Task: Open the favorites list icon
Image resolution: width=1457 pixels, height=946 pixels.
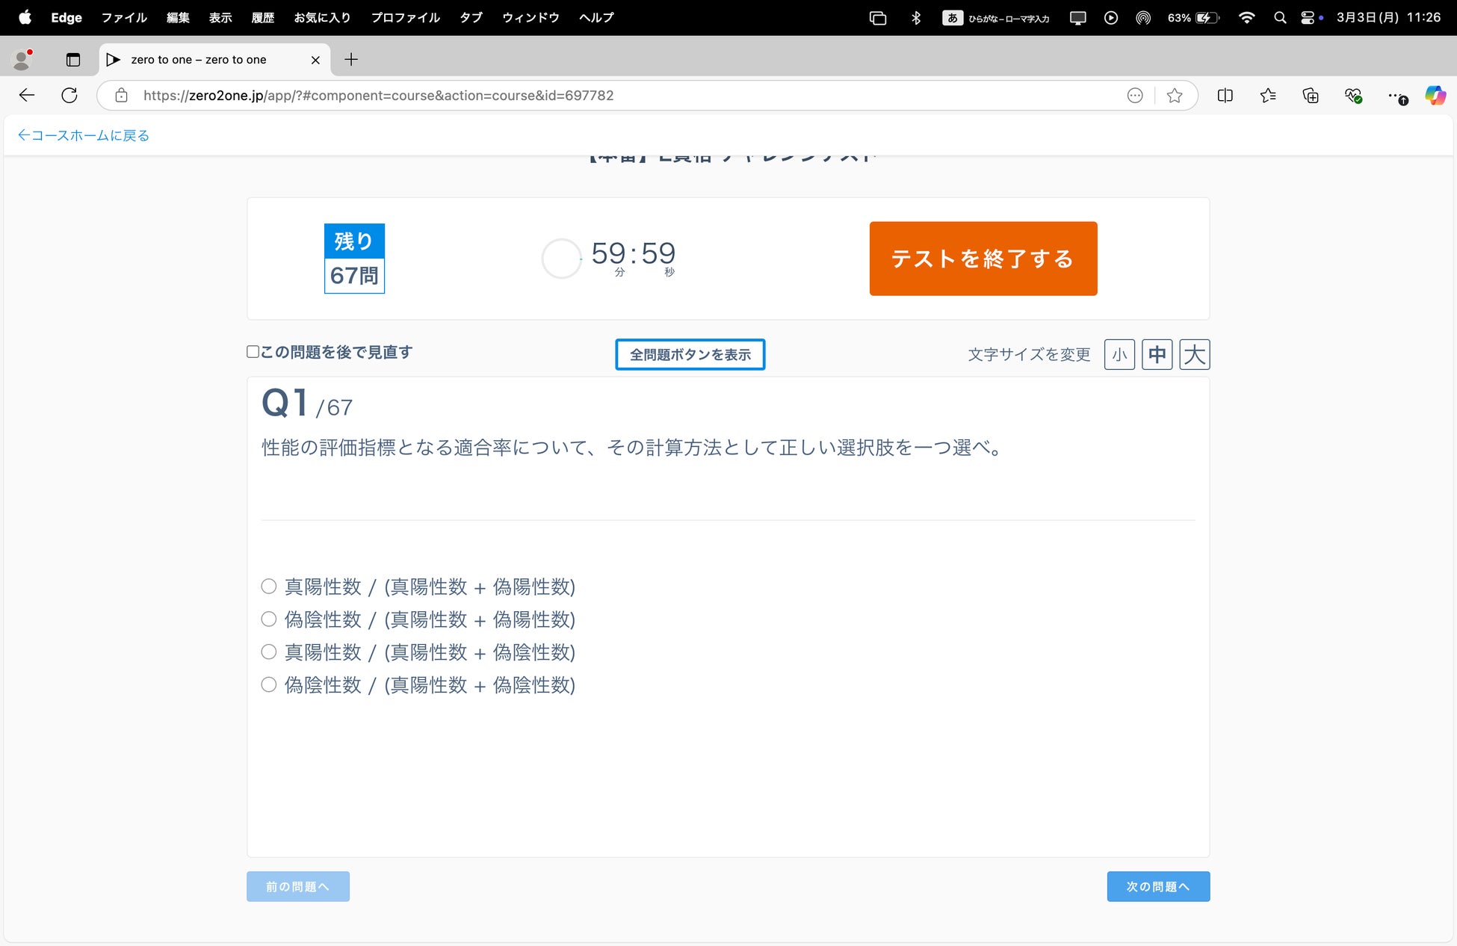Action: pos(1268,96)
